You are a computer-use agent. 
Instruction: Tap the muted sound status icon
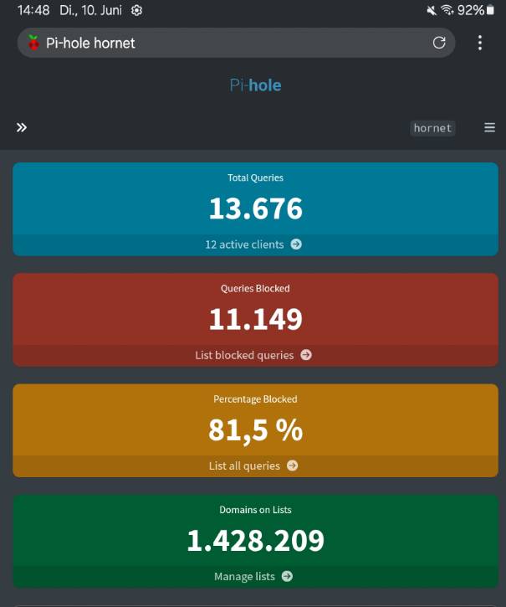click(x=432, y=10)
